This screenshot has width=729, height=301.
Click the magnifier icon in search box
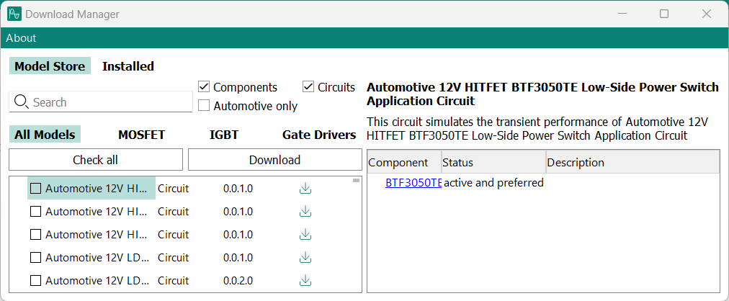click(x=21, y=102)
